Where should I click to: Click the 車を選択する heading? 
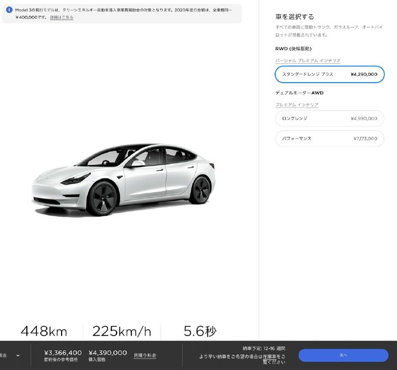(294, 17)
